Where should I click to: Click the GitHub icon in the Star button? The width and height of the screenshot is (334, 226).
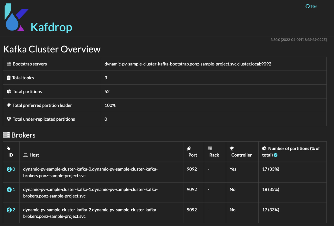(307, 6)
